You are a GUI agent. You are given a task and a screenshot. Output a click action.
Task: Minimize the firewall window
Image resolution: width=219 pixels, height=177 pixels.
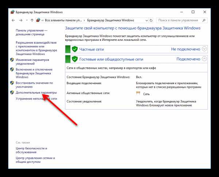[x=181, y=12]
